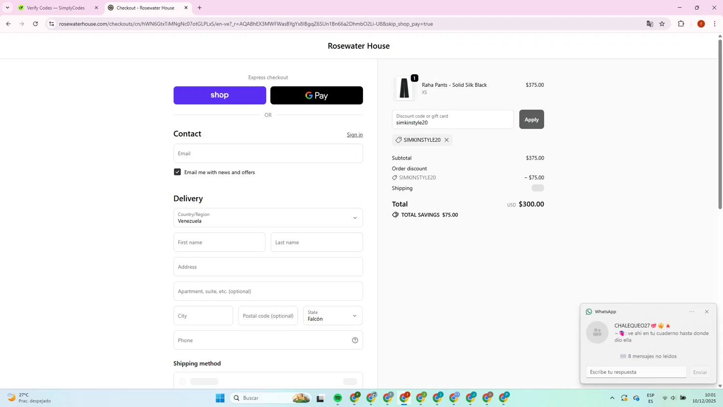Click the $300.00 total amount
The width and height of the screenshot is (723, 407).
pos(531,204)
